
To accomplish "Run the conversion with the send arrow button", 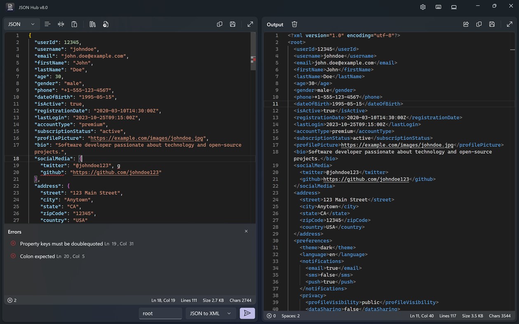I will 247,313.
